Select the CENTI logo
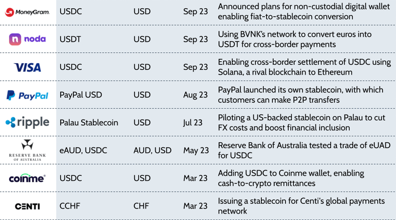Screen dimensions: 396x220 coord(28,206)
